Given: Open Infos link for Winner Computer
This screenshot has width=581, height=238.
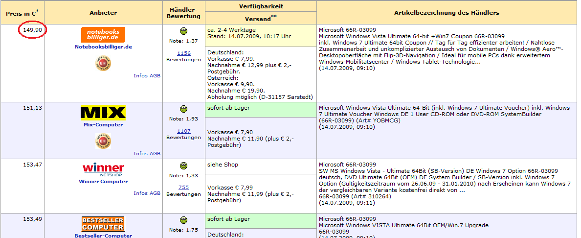Looking at the screenshot, I should tap(141, 193).
